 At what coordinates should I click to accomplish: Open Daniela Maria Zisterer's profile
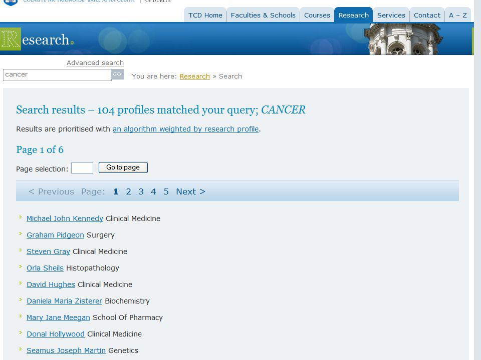tap(65, 301)
